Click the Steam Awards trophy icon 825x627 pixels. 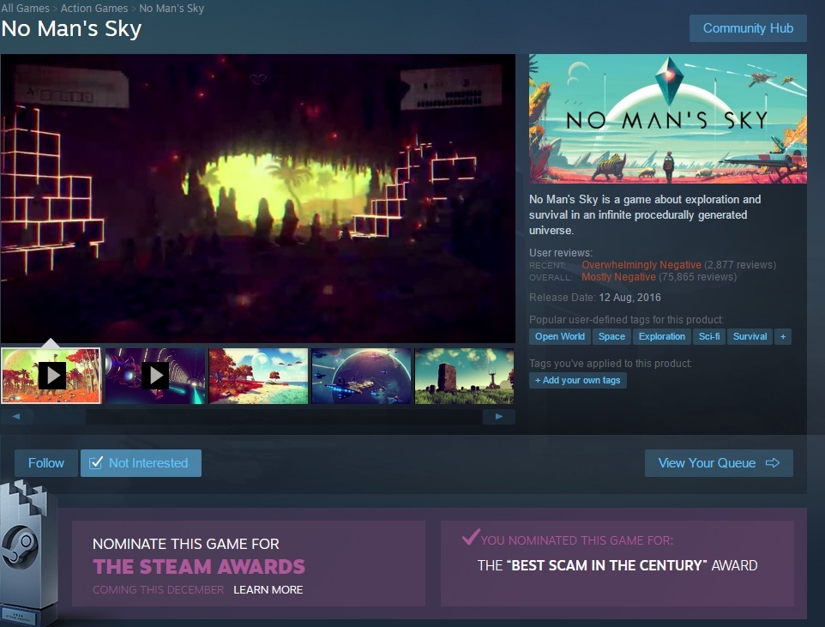[x=27, y=553]
